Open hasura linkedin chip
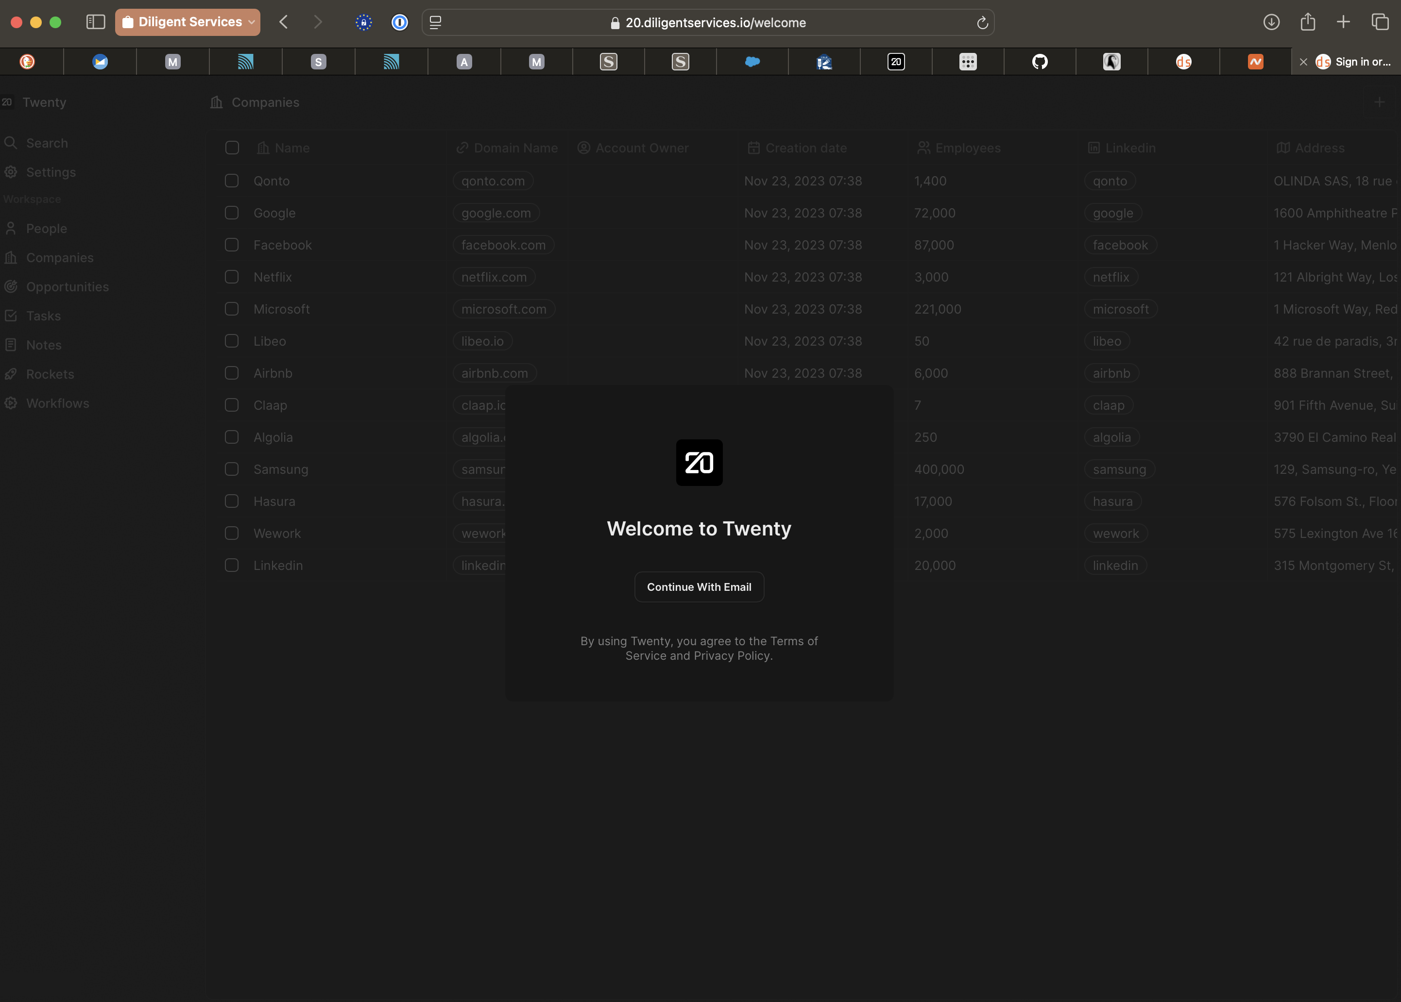This screenshot has height=1002, width=1401. click(x=1112, y=501)
